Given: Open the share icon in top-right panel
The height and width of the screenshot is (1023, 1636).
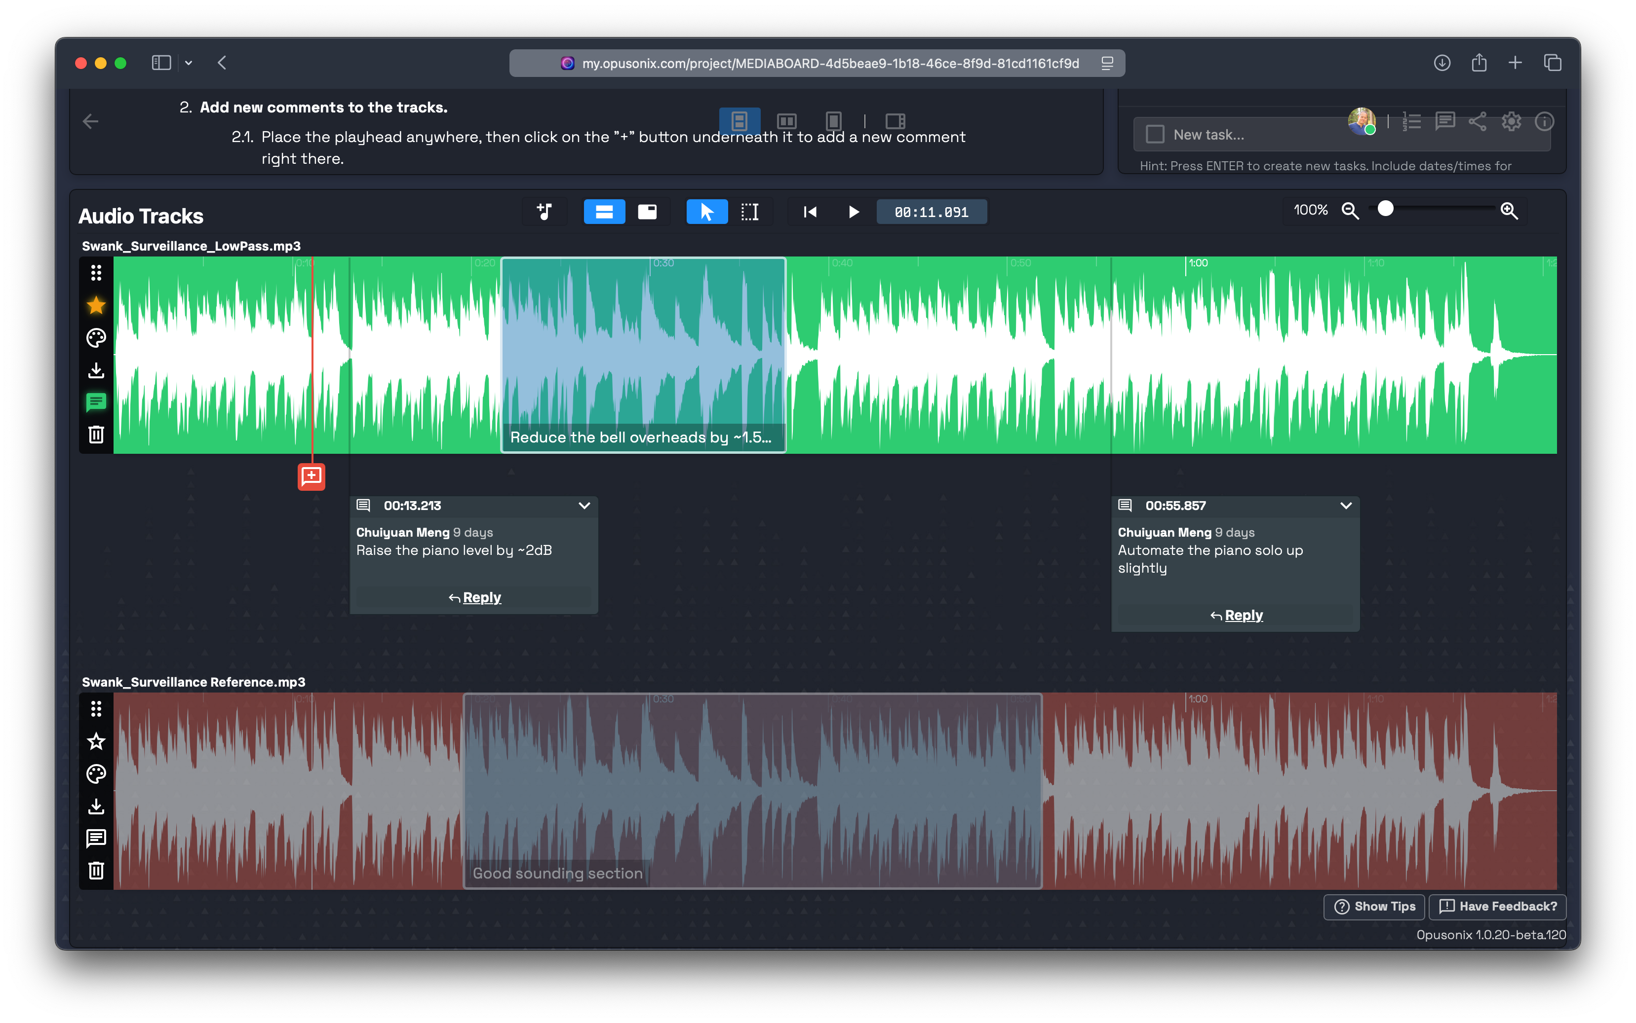Looking at the screenshot, I should (x=1478, y=122).
